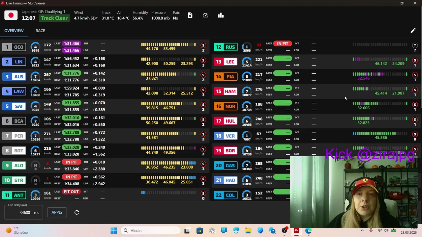Select driver VER in position 18
This screenshot has height=237, width=422.
point(226,136)
